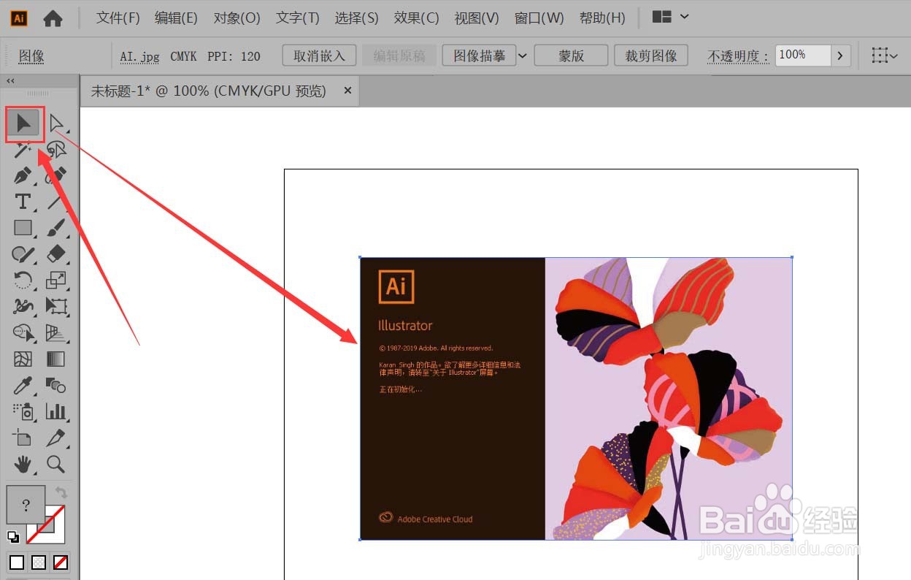The image size is (911, 580).
Task: Select the Gradient tool
Action: [x=57, y=359]
